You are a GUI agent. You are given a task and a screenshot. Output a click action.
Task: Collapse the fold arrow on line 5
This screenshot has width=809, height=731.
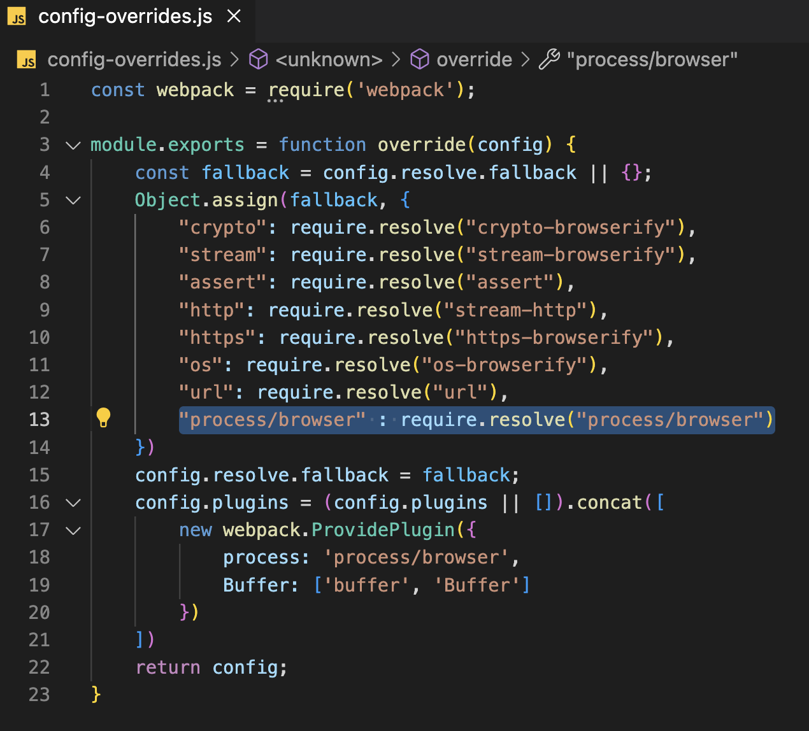tap(73, 200)
